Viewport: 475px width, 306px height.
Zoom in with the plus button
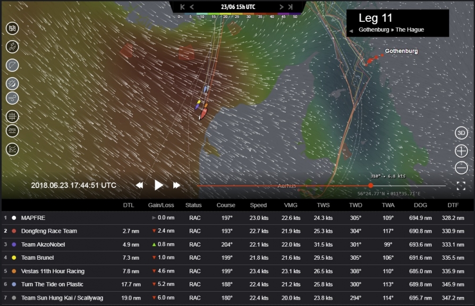tap(461, 151)
